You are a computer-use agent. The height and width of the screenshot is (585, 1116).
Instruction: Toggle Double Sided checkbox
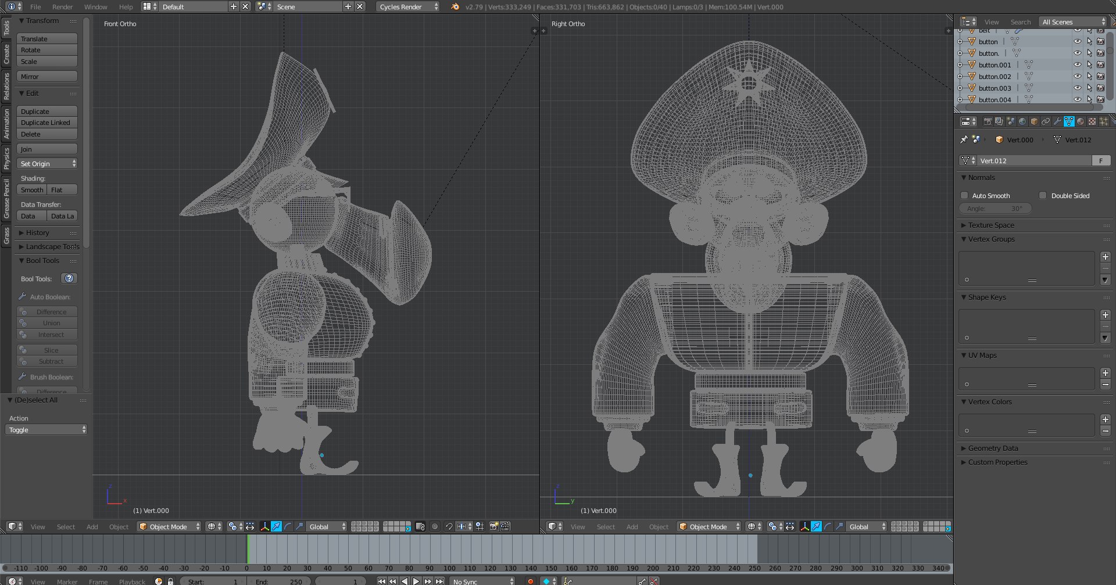click(x=1043, y=196)
